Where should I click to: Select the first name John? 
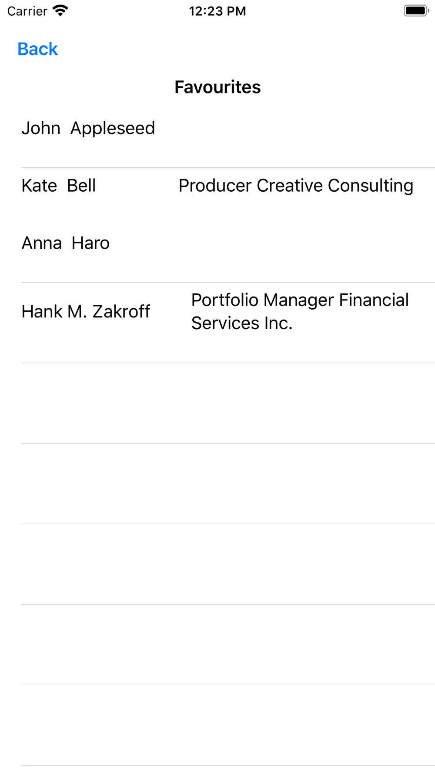[x=41, y=128]
